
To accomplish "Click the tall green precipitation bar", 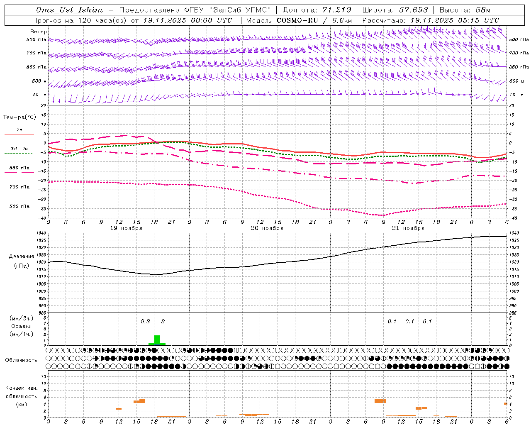I will tap(157, 340).
